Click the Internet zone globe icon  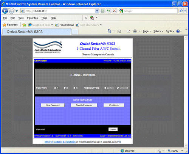click(122, 151)
